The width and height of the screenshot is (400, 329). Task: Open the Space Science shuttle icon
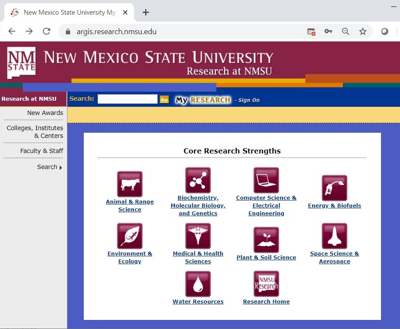tap(334, 236)
